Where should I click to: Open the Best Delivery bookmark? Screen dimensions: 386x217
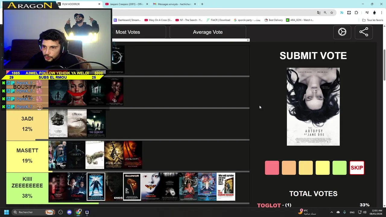274,20
